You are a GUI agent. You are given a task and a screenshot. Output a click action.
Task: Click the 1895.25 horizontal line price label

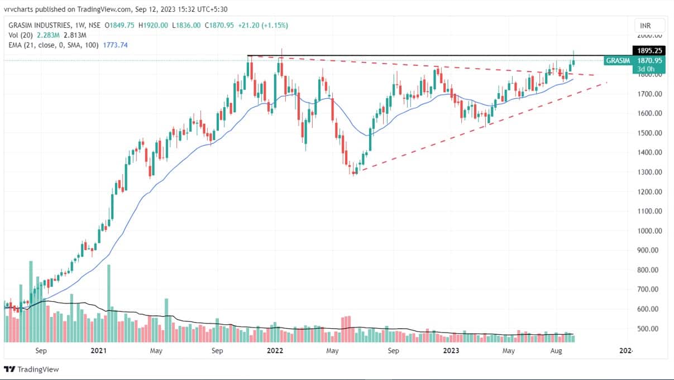(648, 50)
